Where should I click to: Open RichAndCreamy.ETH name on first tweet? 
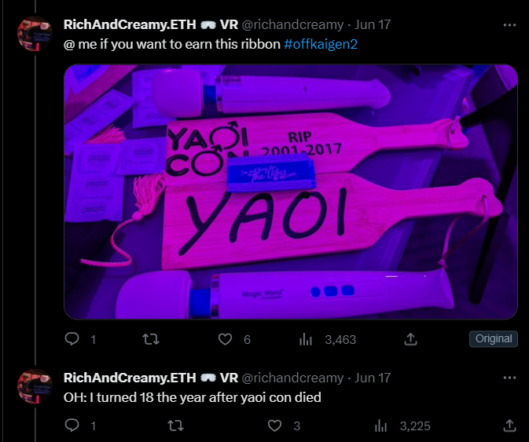[x=130, y=24]
